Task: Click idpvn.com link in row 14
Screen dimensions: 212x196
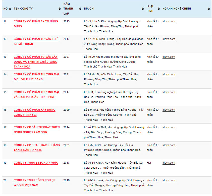Action: 169,75
